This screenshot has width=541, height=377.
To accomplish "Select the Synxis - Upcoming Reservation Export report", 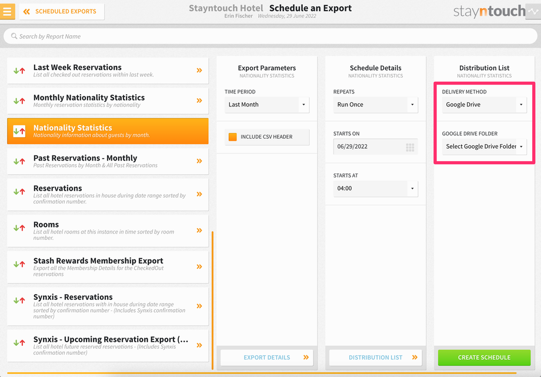I will point(108,346).
